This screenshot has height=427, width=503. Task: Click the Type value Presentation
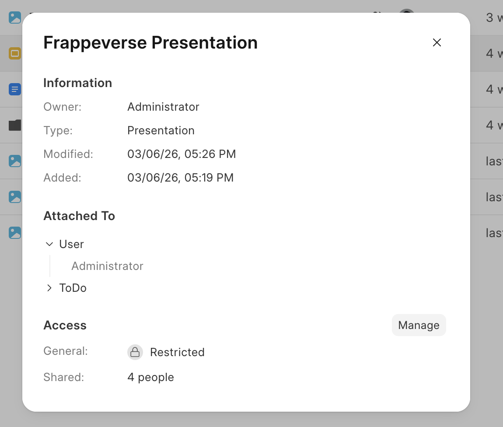point(161,130)
